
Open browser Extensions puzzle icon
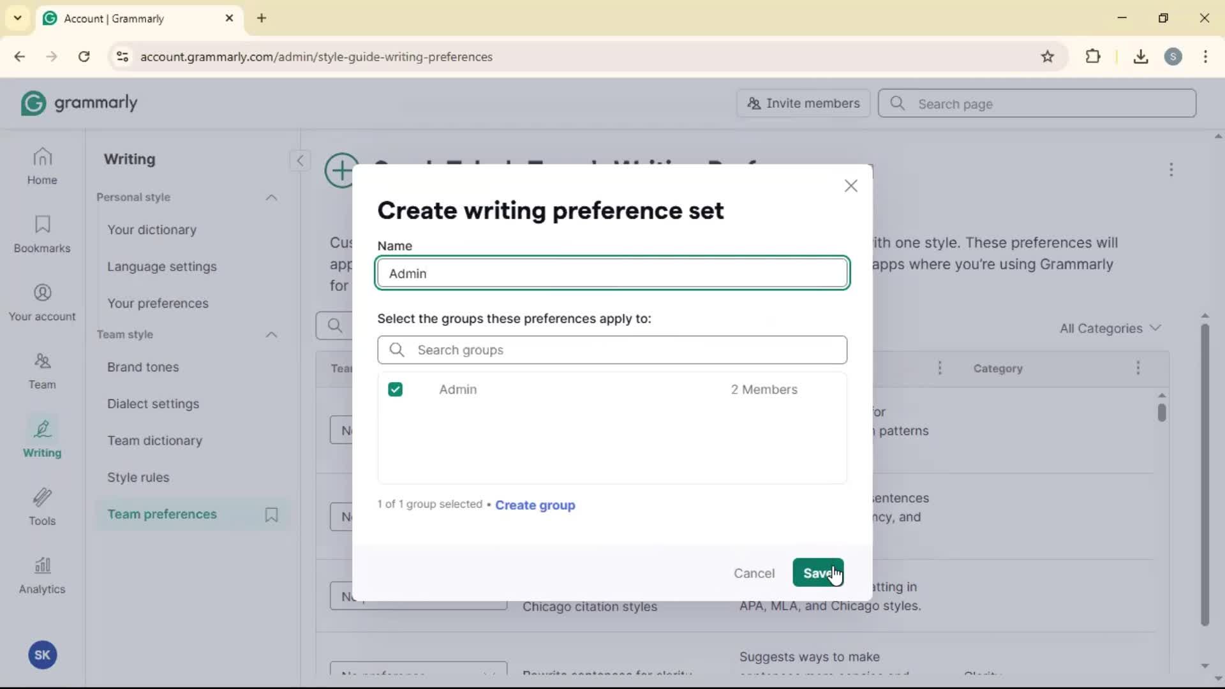tap(1093, 57)
